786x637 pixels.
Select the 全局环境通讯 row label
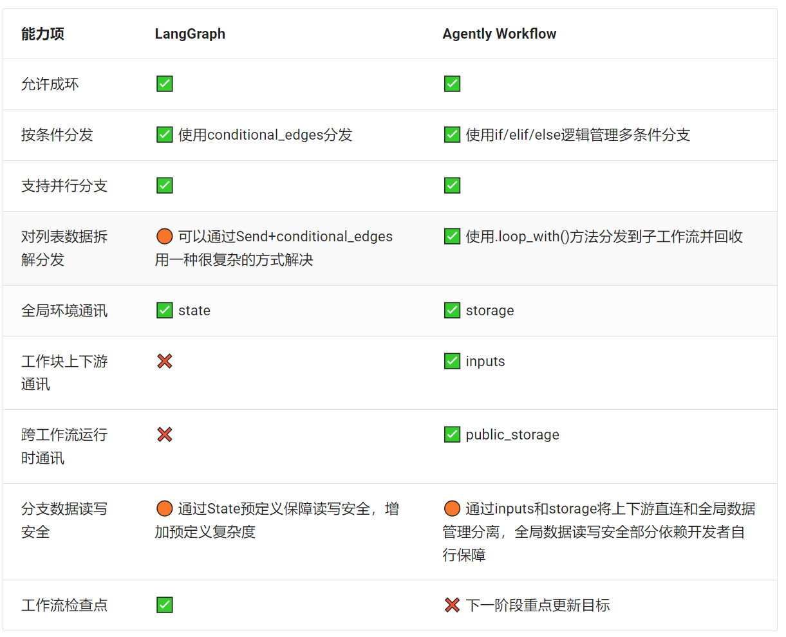coord(64,311)
